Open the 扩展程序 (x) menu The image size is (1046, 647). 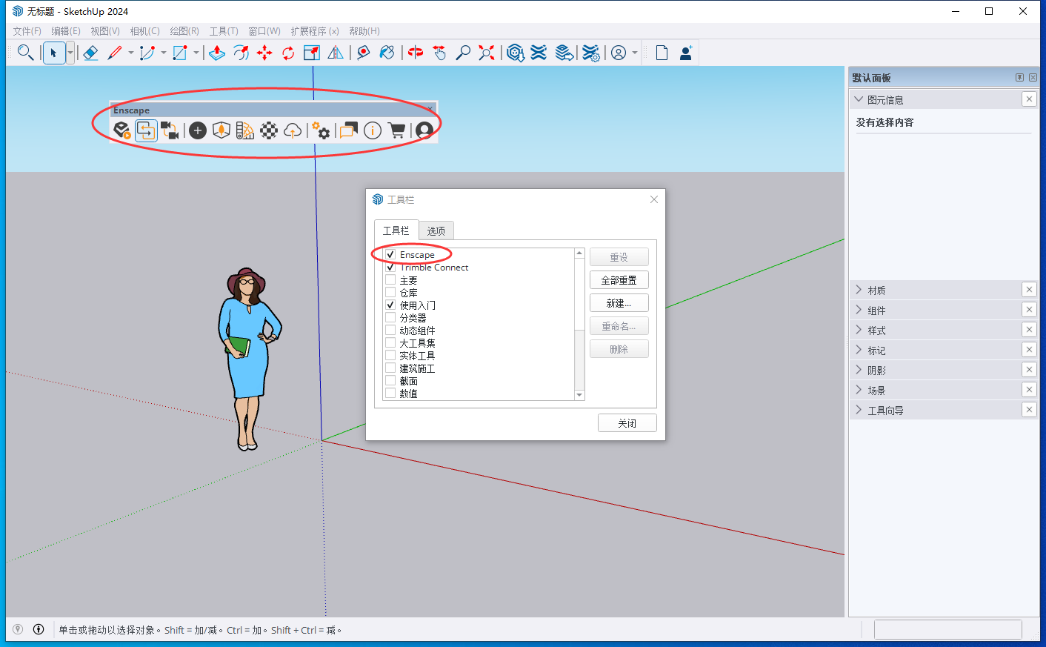tap(315, 31)
